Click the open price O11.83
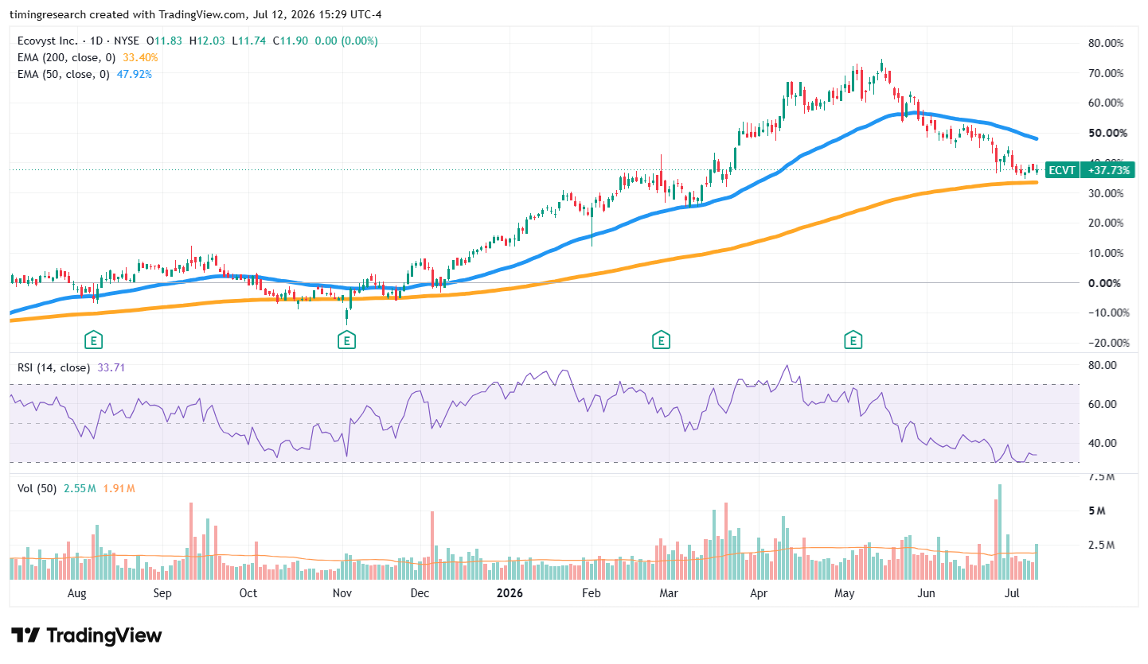The image size is (1148, 664). tap(164, 41)
